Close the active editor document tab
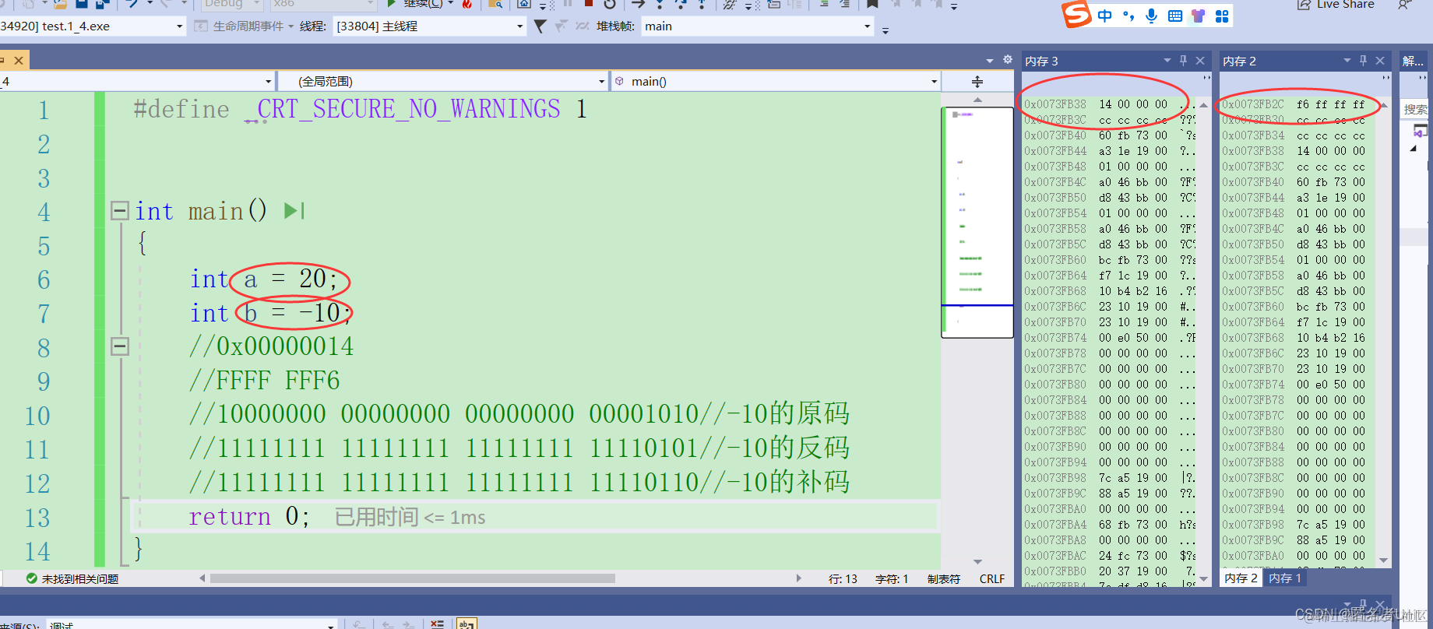Screen dimensions: 1433x629 (19, 60)
